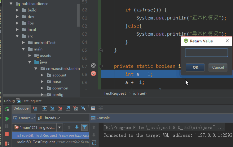Click the Run to Cursor icon
The width and height of the screenshot is (233, 147).
click(x=83, y=109)
